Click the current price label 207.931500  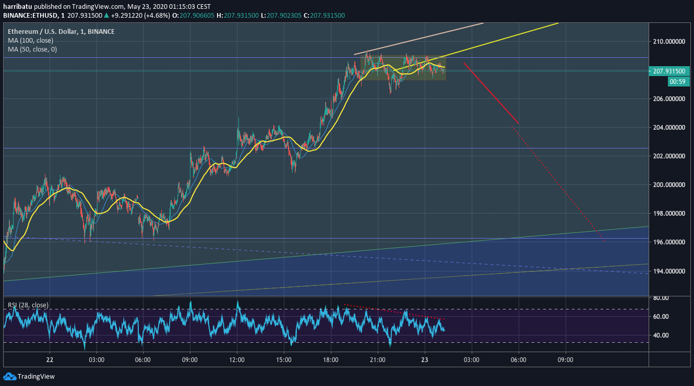669,71
